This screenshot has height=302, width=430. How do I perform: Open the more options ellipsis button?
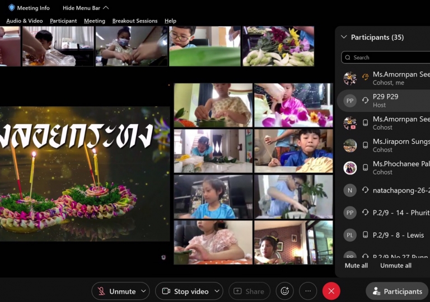pyautogui.click(x=308, y=291)
